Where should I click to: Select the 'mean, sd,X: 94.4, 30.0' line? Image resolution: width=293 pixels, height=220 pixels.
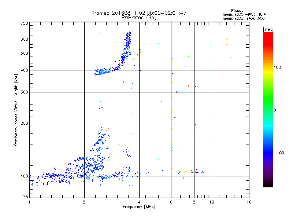pyautogui.click(x=244, y=18)
